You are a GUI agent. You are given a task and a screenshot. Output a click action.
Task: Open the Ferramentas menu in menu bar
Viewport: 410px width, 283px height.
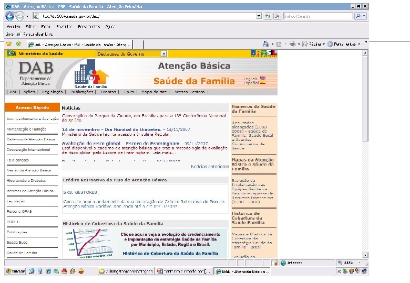pyautogui.click(x=89, y=26)
